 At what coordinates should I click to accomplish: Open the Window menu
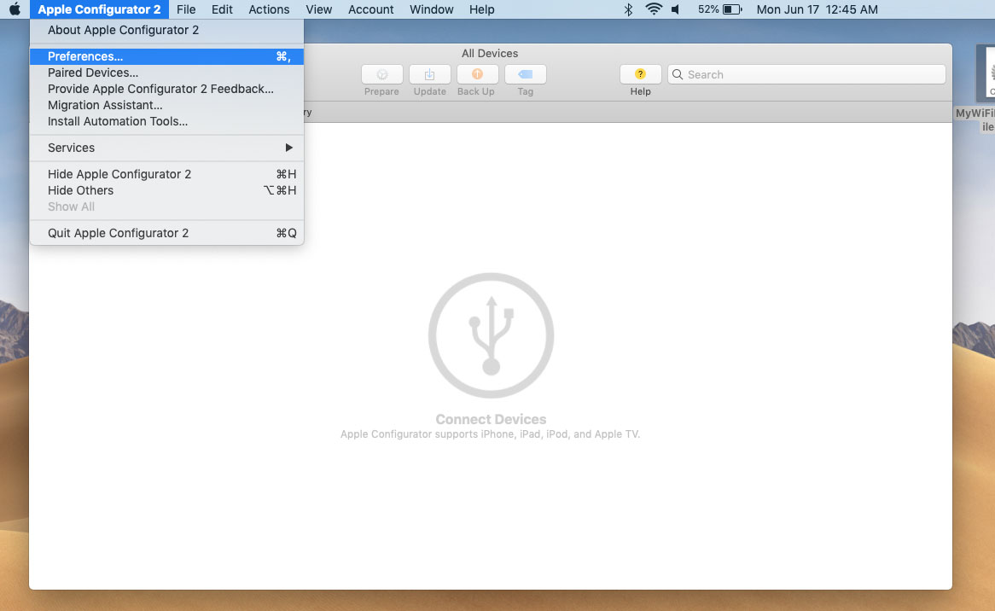pos(432,9)
